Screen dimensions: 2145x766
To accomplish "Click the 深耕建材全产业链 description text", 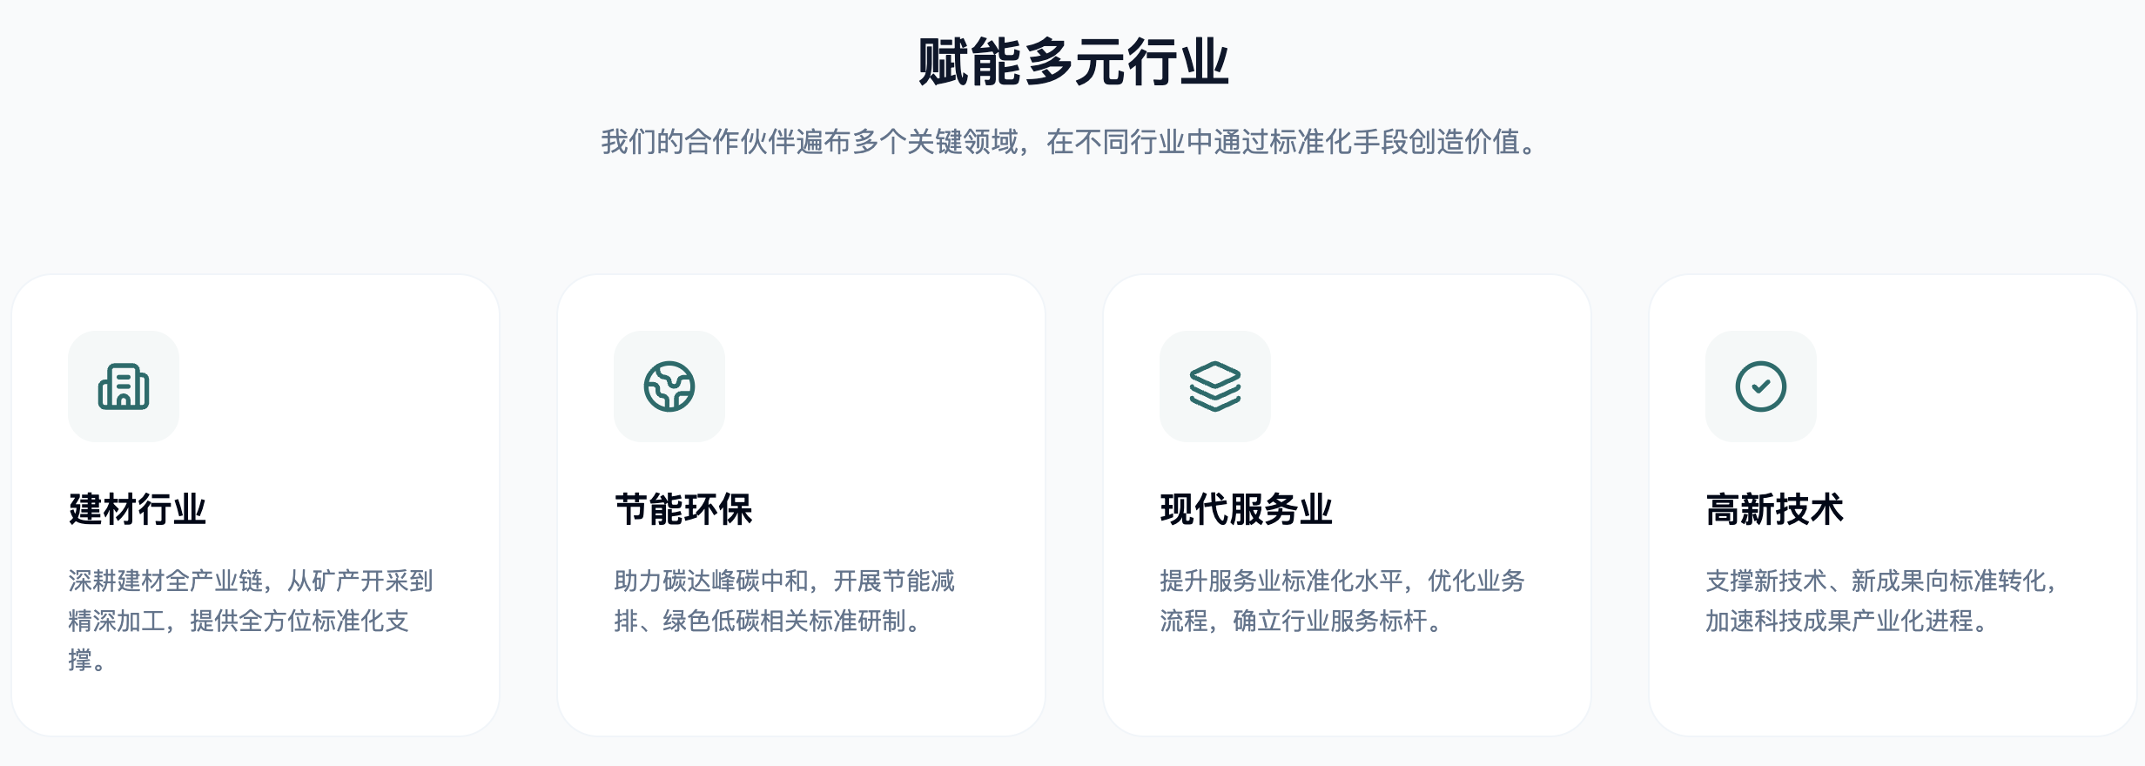I will pos(251,621).
